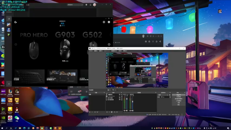
Task: Show previous device with left carousel arrow
Action: (x=16, y=44)
